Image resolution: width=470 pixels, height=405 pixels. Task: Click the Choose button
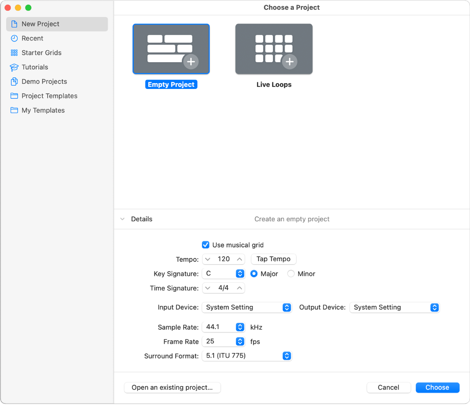click(437, 387)
